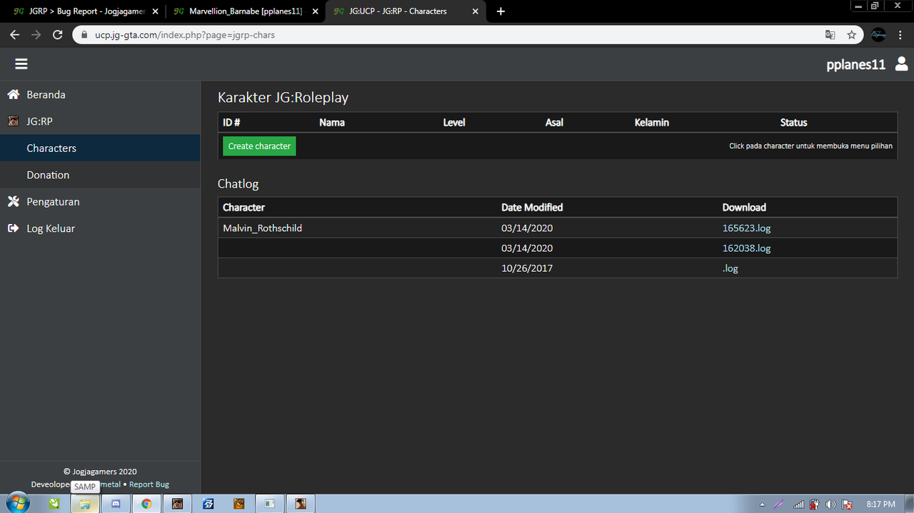This screenshot has height=513, width=914.
Task: Open Chrome from the taskbar
Action: [146, 503]
